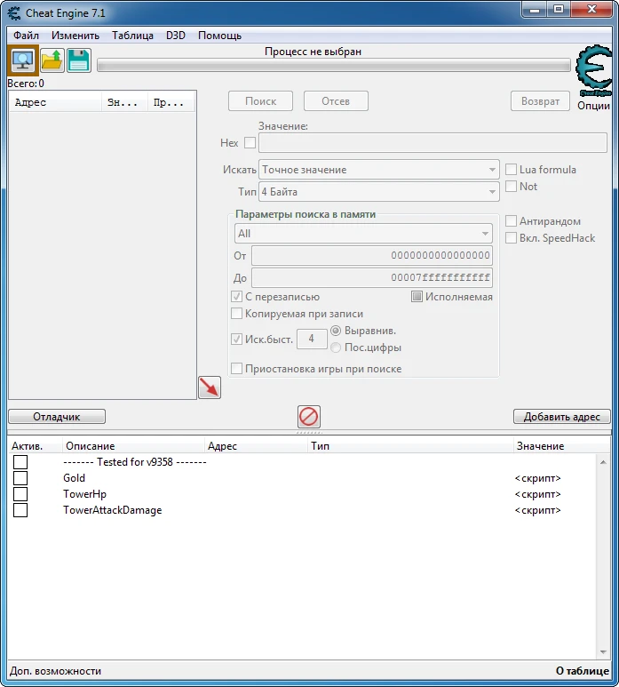Click the scan progress bar
Image resolution: width=619 pixels, height=687 pixels.
[x=334, y=65]
